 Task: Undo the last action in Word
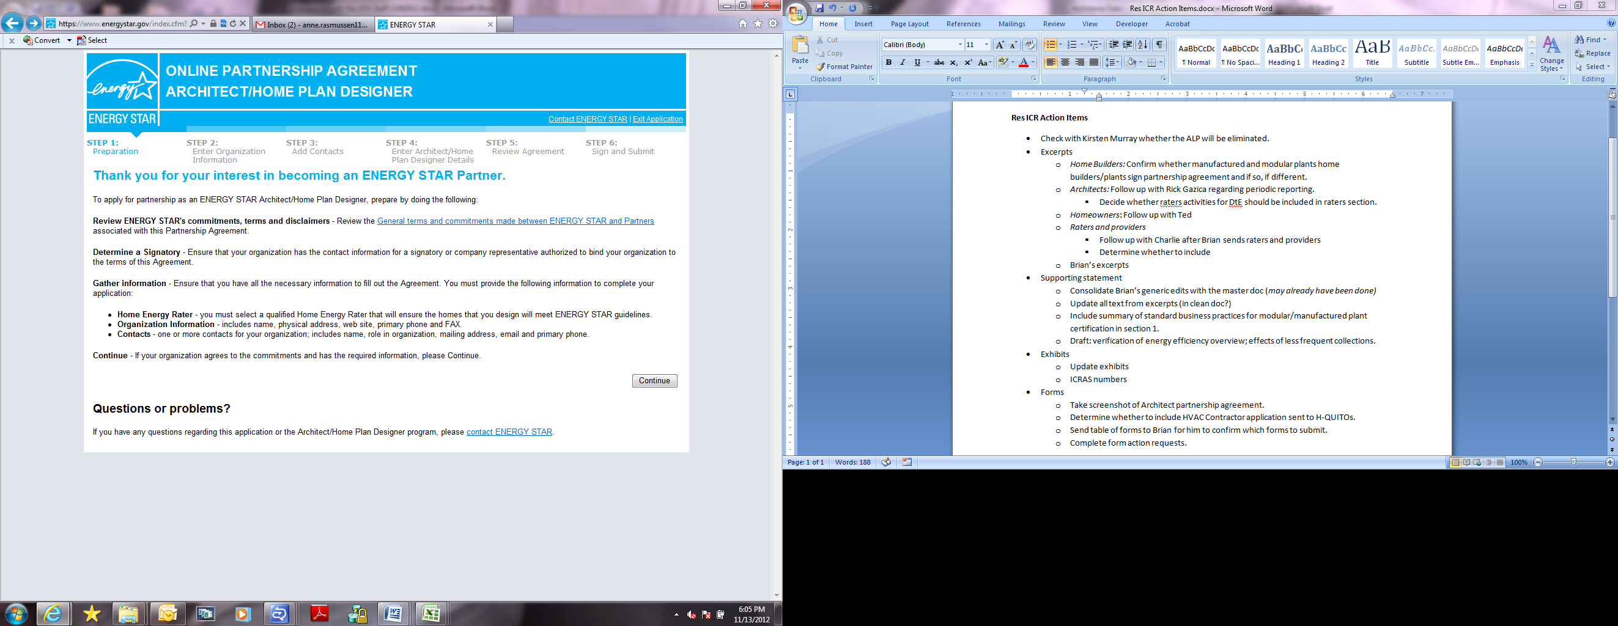pos(832,8)
